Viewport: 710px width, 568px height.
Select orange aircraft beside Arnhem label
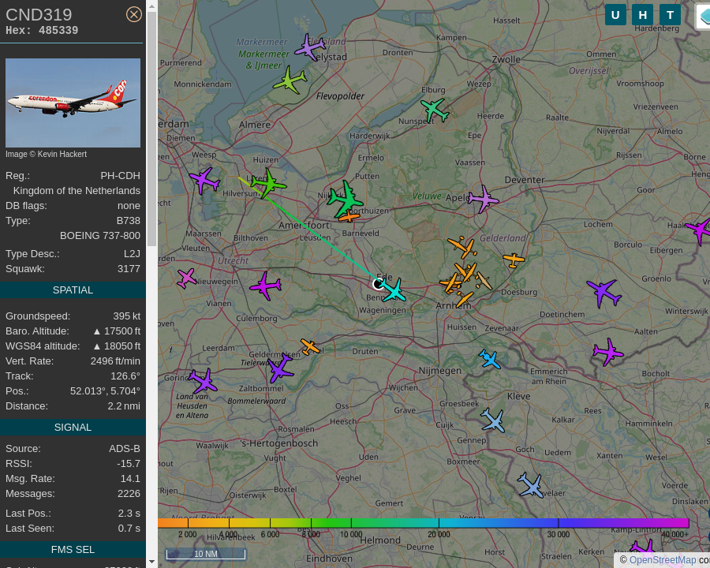click(x=464, y=300)
